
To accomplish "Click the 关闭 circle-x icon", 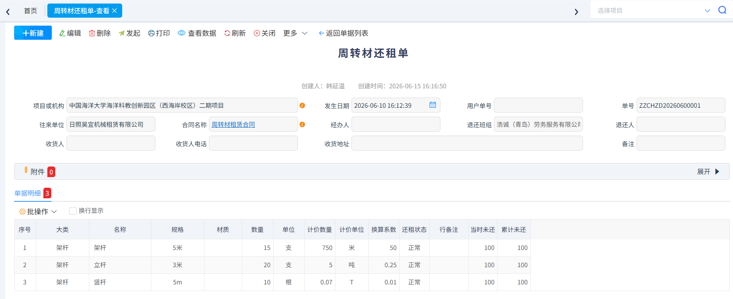I will (x=257, y=33).
